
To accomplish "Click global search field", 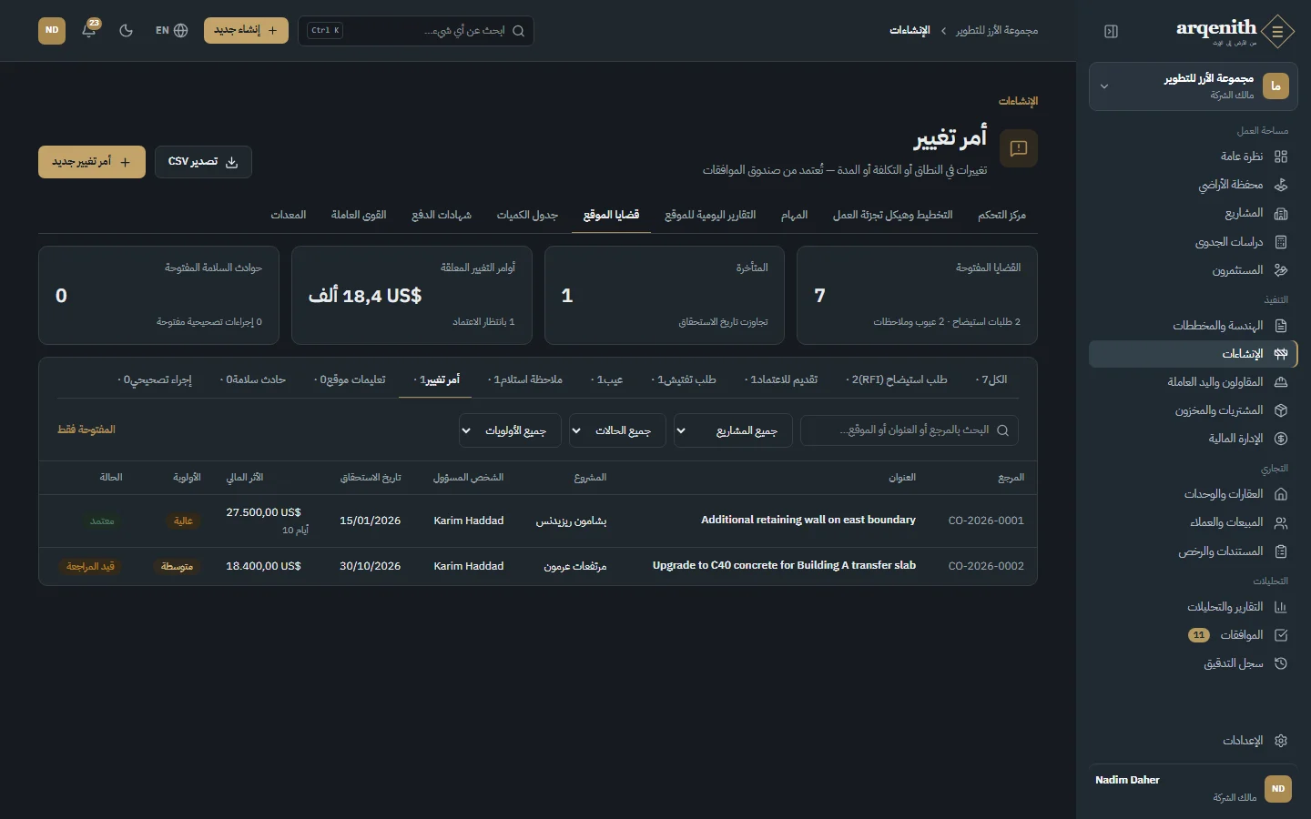I will click(416, 30).
